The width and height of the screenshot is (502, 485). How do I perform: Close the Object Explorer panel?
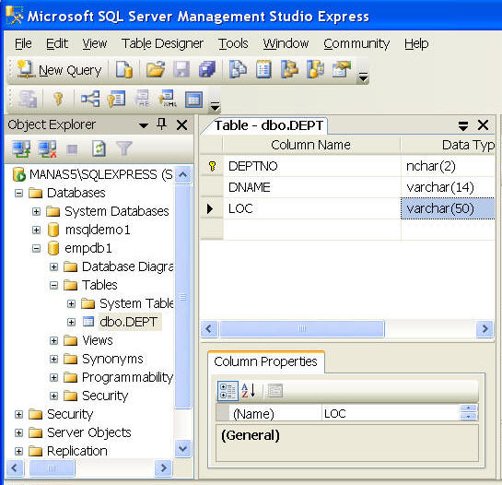coord(181,124)
